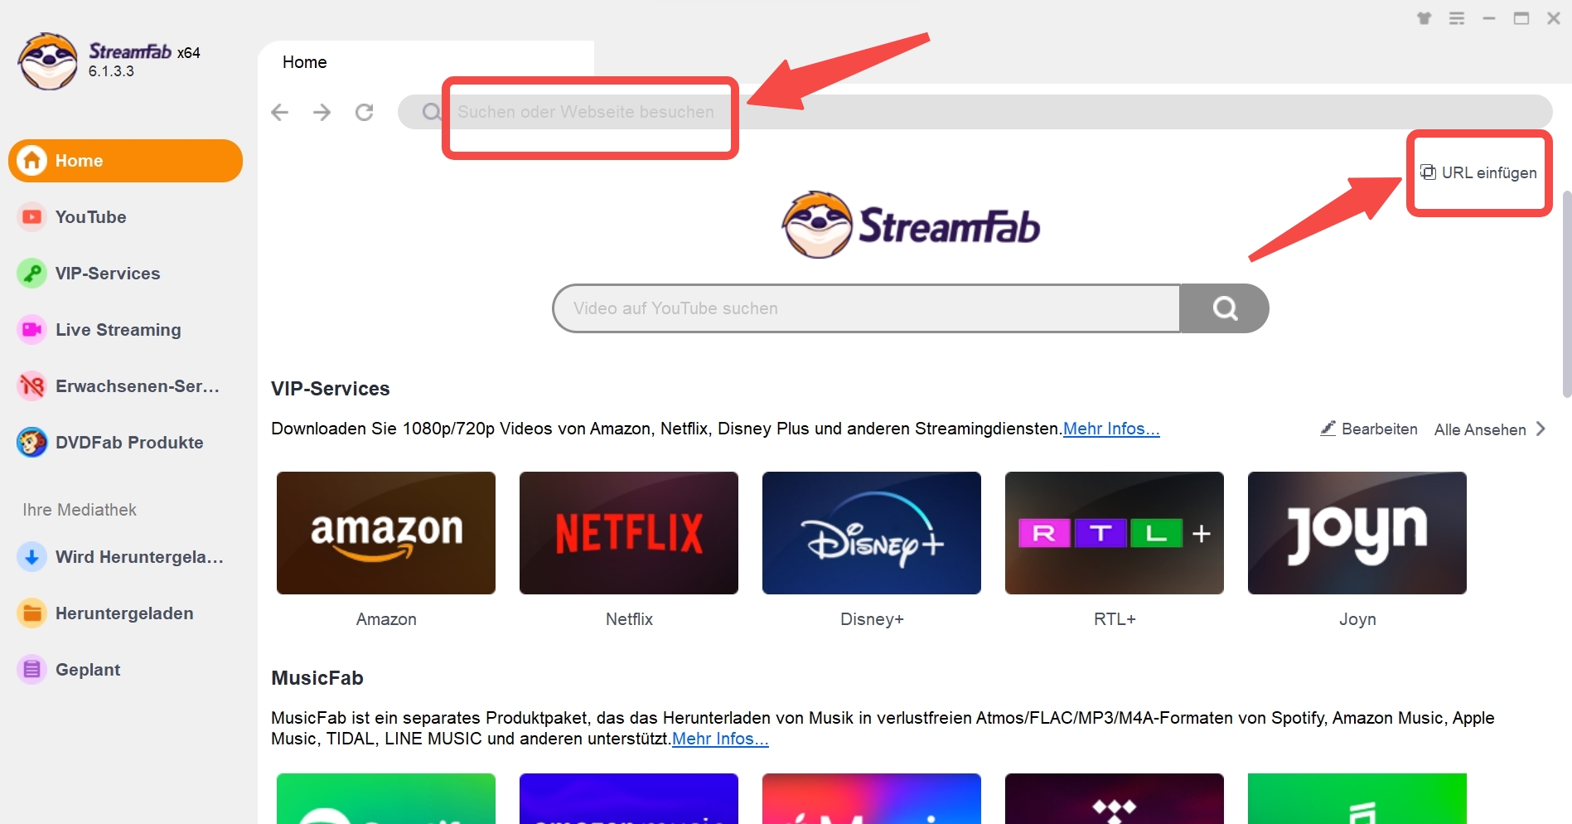The height and width of the screenshot is (824, 1572).
Task: Open YouTube section in sidebar
Action: tap(126, 217)
